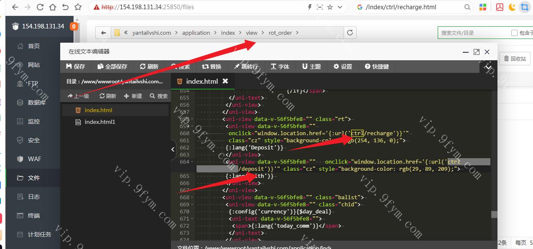Click the browser home icon
The width and height of the screenshot is (533, 249).
[x=53, y=7]
